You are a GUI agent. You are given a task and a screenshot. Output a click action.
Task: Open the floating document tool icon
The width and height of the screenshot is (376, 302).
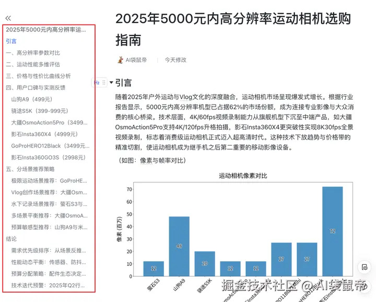coord(365,267)
